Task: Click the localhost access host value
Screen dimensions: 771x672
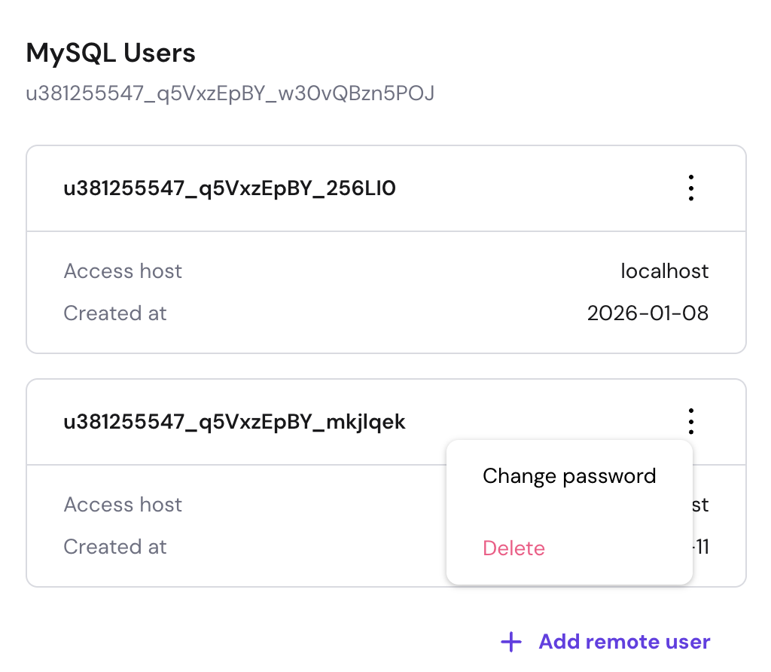Action: pos(664,271)
